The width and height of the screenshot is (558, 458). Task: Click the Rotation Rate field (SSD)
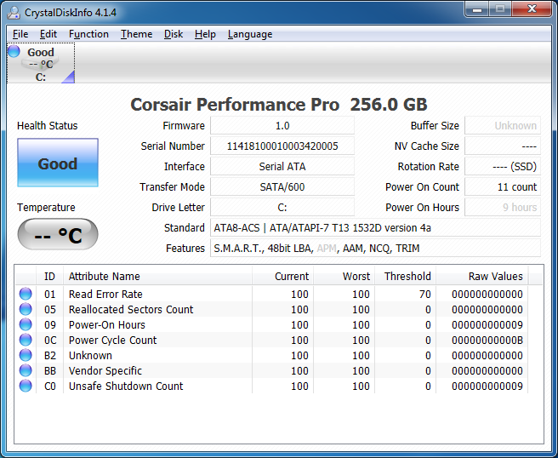pos(503,166)
